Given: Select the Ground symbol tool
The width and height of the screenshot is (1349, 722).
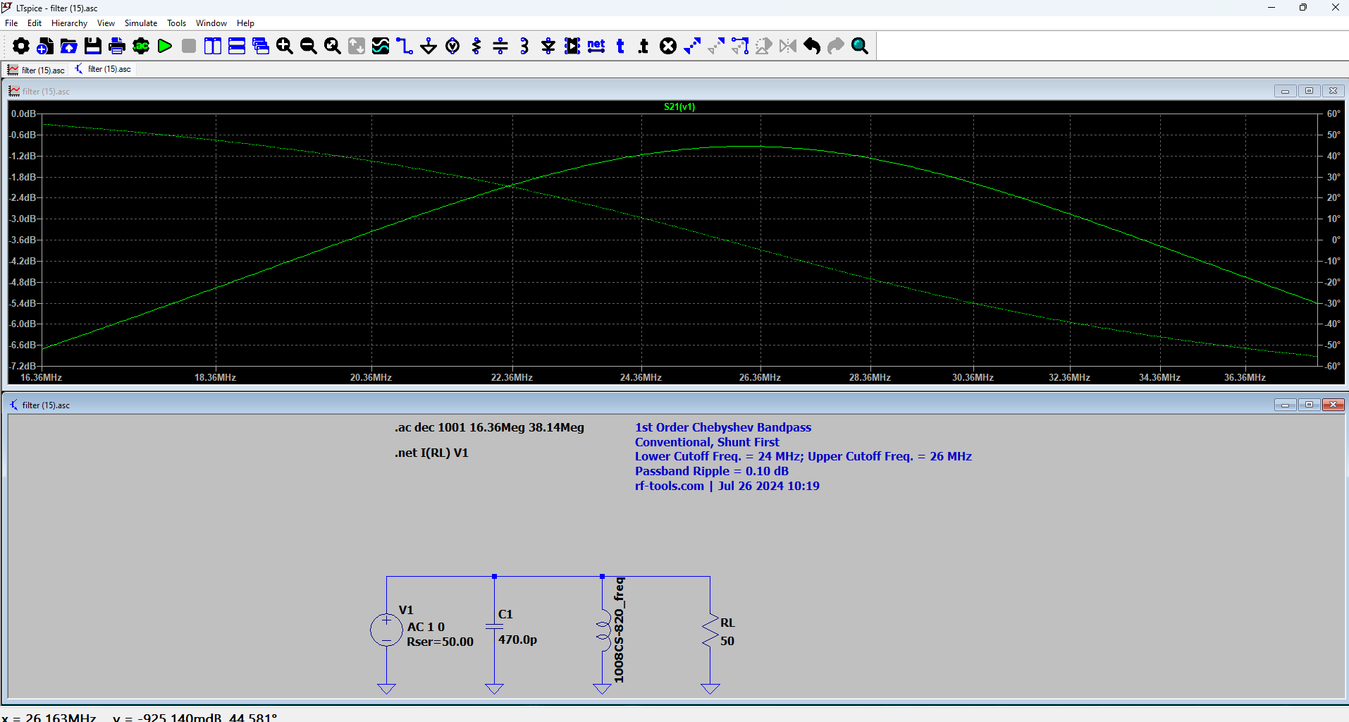Looking at the screenshot, I should [429, 46].
